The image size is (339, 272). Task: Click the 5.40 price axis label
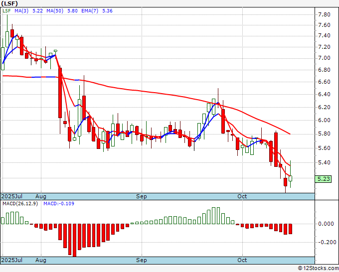pos(324,162)
